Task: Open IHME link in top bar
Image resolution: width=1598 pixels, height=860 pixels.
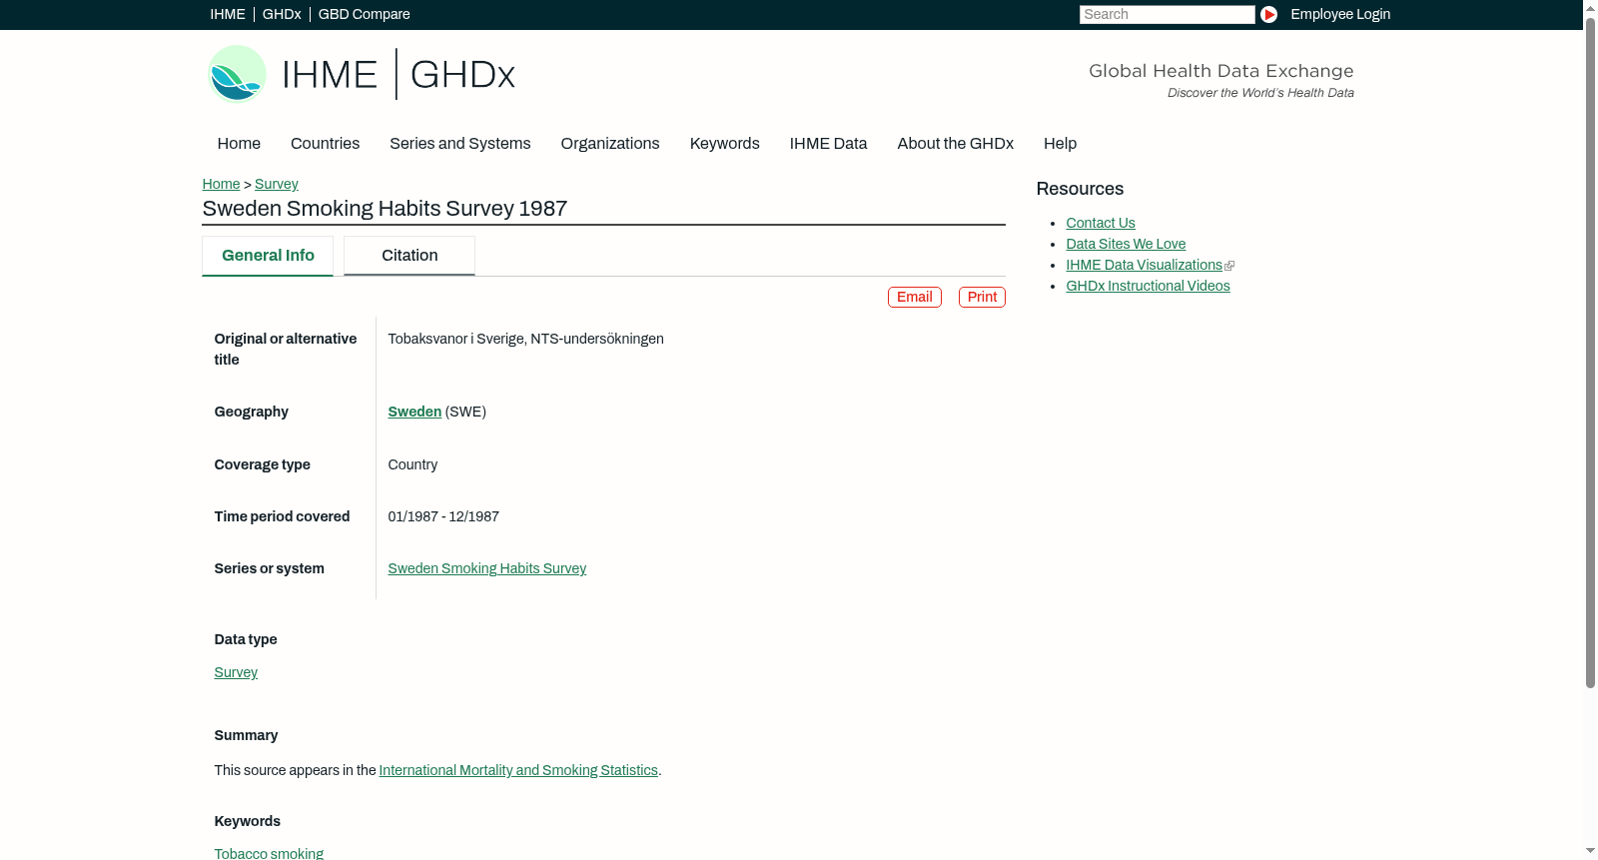Action: pos(228,14)
